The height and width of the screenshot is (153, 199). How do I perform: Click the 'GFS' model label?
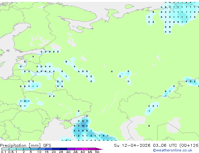click(x=47, y=146)
